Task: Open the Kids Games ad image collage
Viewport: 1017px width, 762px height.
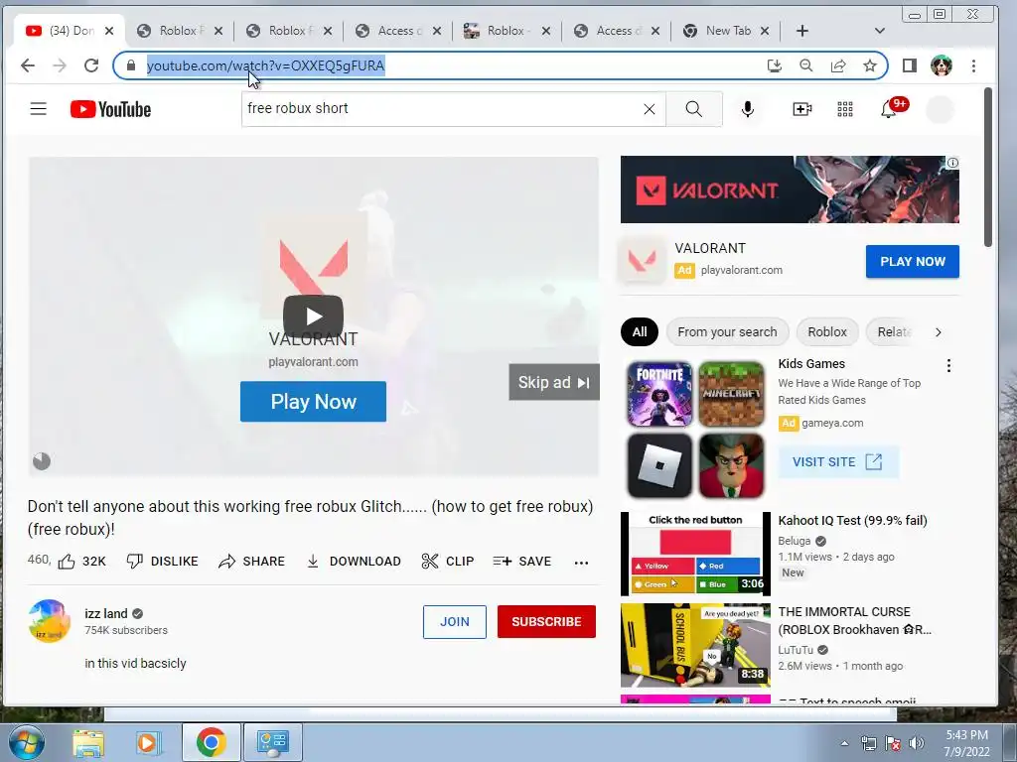Action: tap(695, 430)
